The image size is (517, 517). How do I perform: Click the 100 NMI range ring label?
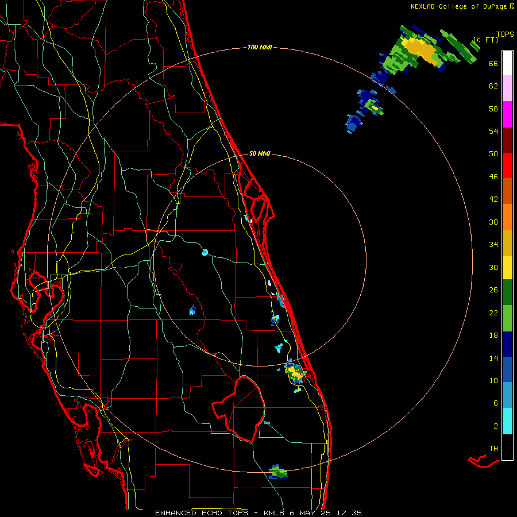pos(260,48)
